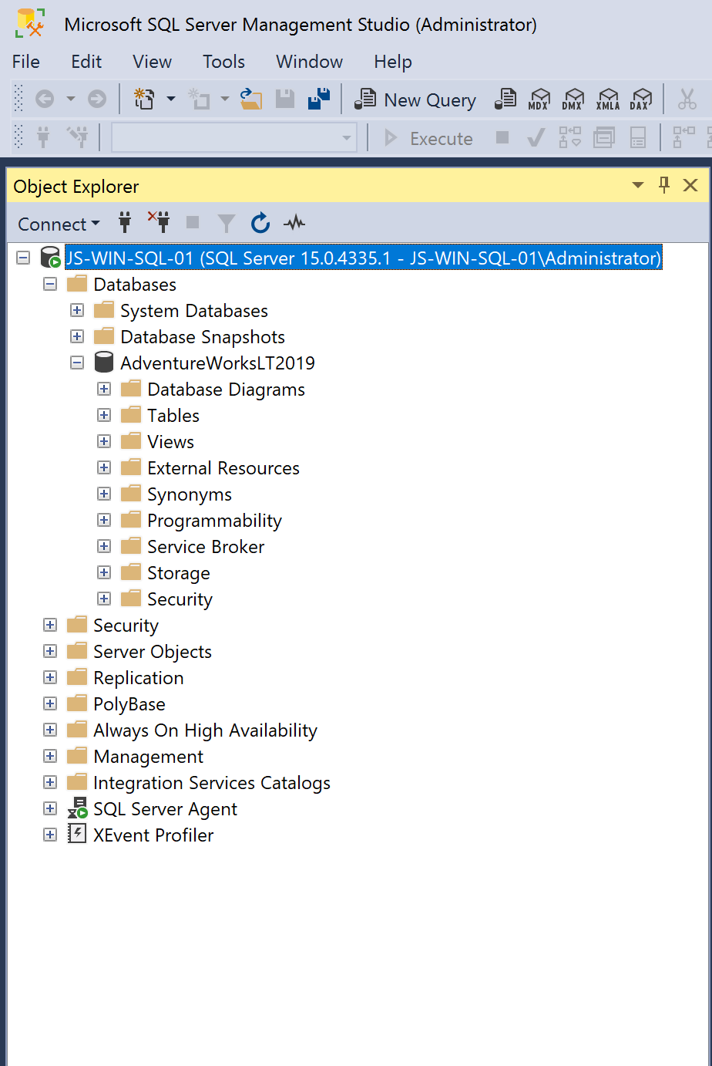Click the Connect Object Explorer plug icon
The width and height of the screenshot is (712, 1066).
125,223
